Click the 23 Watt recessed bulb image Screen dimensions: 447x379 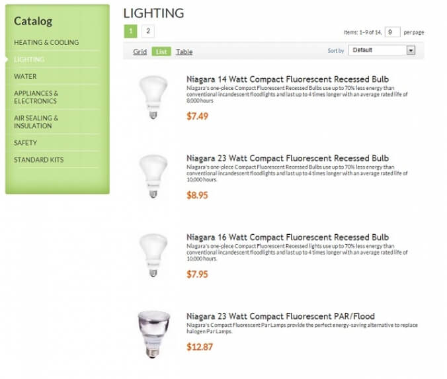(x=152, y=176)
